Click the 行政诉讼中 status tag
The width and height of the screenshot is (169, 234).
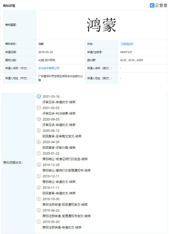pyautogui.click(x=127, y=44)
